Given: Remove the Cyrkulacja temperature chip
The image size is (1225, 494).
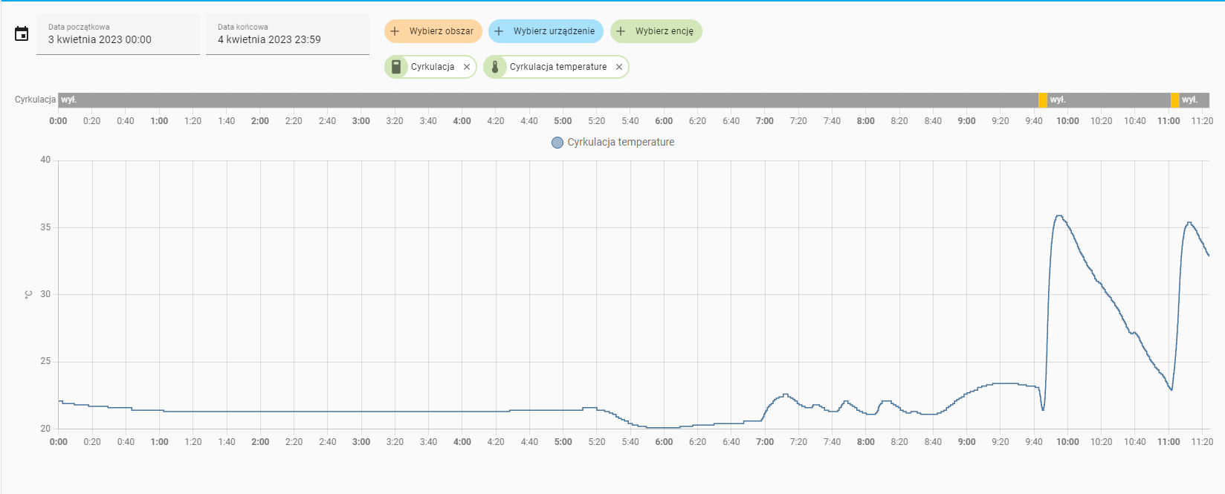Looking at the screenshot, I should (619, 67).
